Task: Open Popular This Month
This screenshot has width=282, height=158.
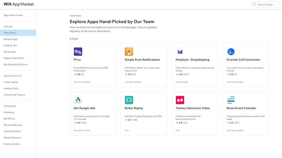Action: (14, 58)
